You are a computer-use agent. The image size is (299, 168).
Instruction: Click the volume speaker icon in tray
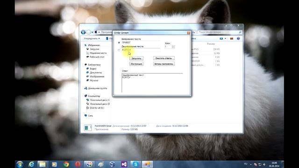tap(264, 164)
